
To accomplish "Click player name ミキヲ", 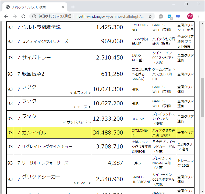I will tap(136, 163).
